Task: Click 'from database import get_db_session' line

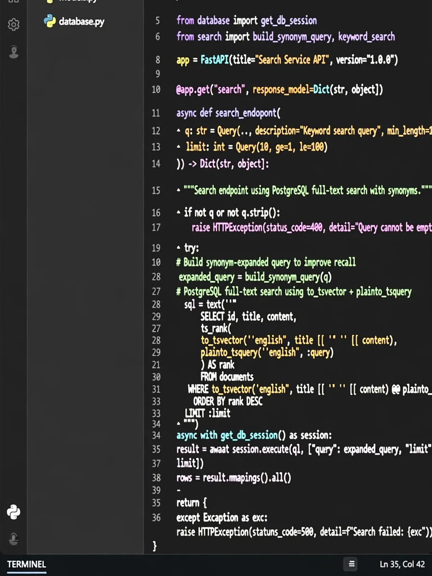Action: click(x=247, y=21)
